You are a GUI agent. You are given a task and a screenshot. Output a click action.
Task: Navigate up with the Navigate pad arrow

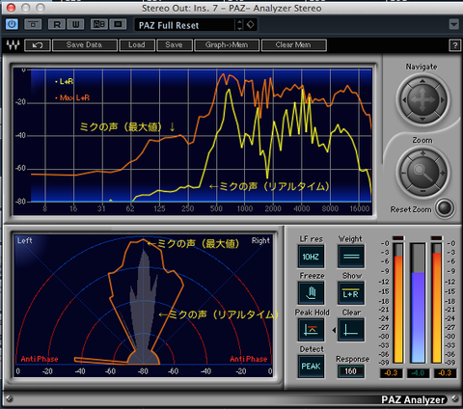(x=422, y=81)
